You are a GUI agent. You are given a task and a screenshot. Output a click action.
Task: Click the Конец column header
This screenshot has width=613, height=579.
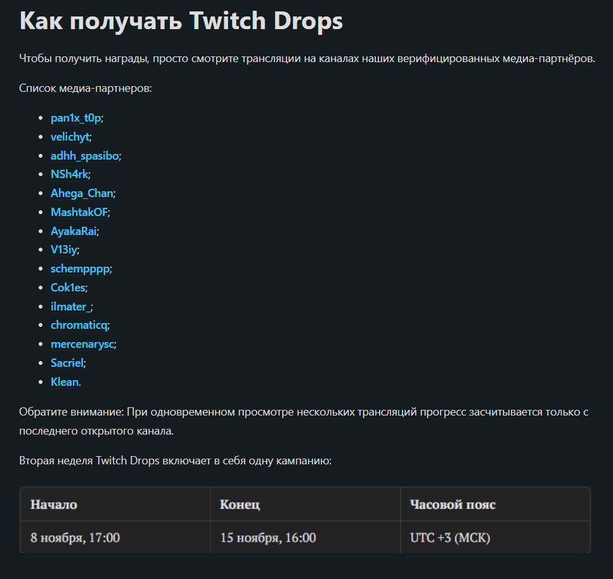(306, 504)
